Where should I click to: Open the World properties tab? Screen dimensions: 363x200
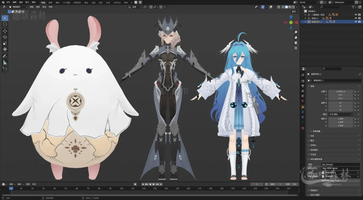point(303,101)
